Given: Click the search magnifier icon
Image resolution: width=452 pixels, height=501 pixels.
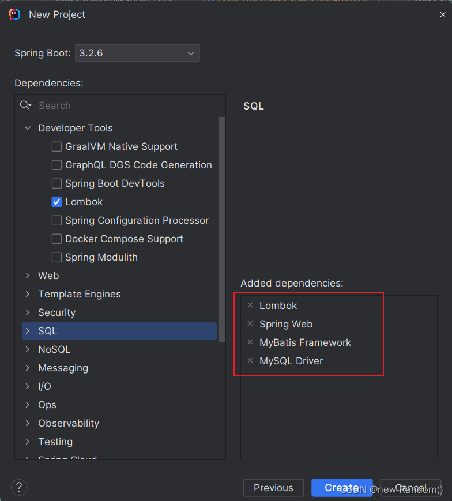Looking at the screenshot, I should 25,106.
